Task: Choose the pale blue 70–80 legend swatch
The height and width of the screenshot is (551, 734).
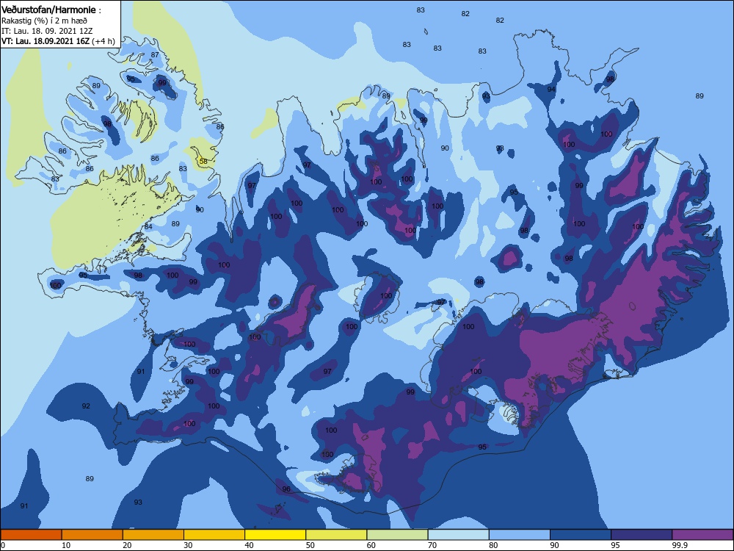Action: pos(459,535)
